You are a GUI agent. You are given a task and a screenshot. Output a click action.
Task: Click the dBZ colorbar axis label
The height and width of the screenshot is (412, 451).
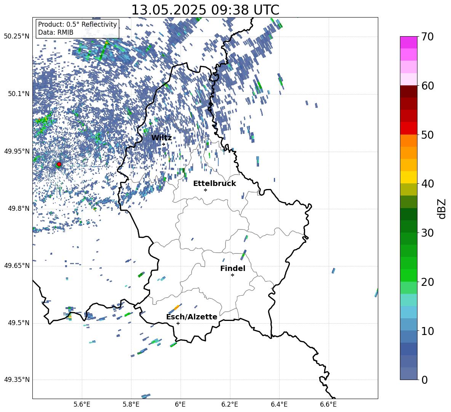point(442,208)
